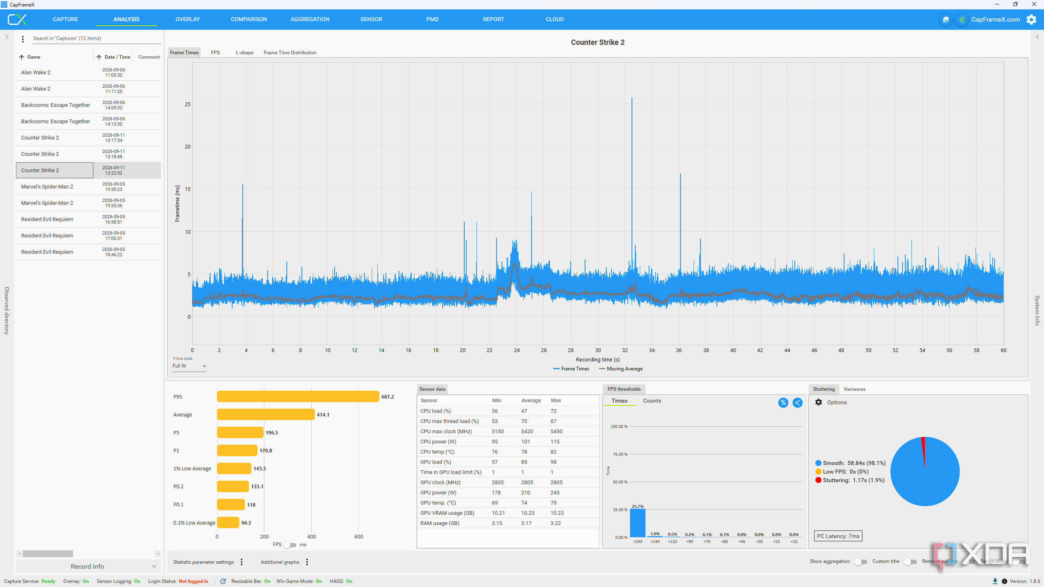Expand the System Info panel chevron
1044x587 pixels.
[1037, 37]
